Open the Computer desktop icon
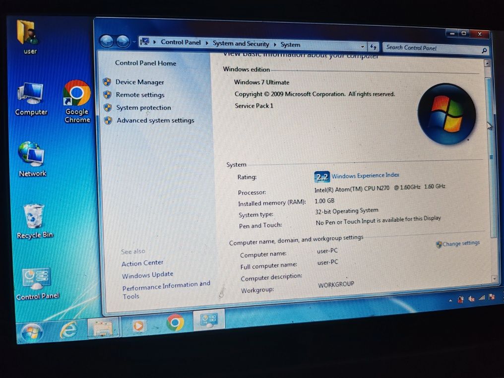The height and width of the screenshot is (378, 504). (31, 98)
